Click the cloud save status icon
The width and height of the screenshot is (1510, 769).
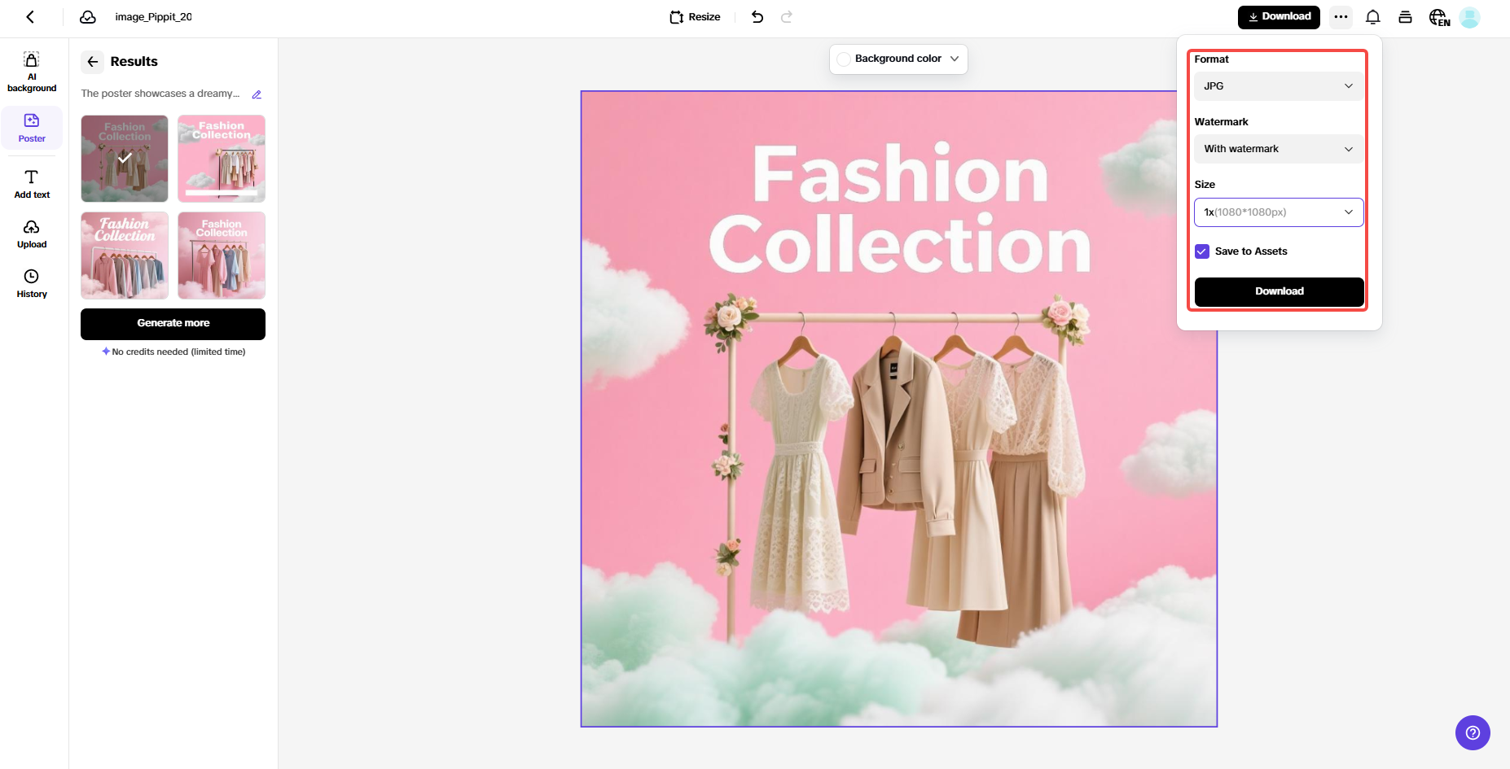point(88,17)
